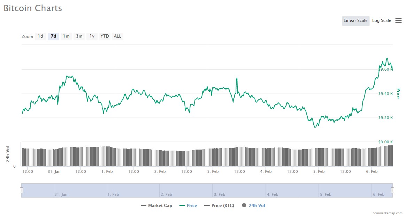Set zoom range to 1y
Viewport: 406px width, 216px height.
92,36
